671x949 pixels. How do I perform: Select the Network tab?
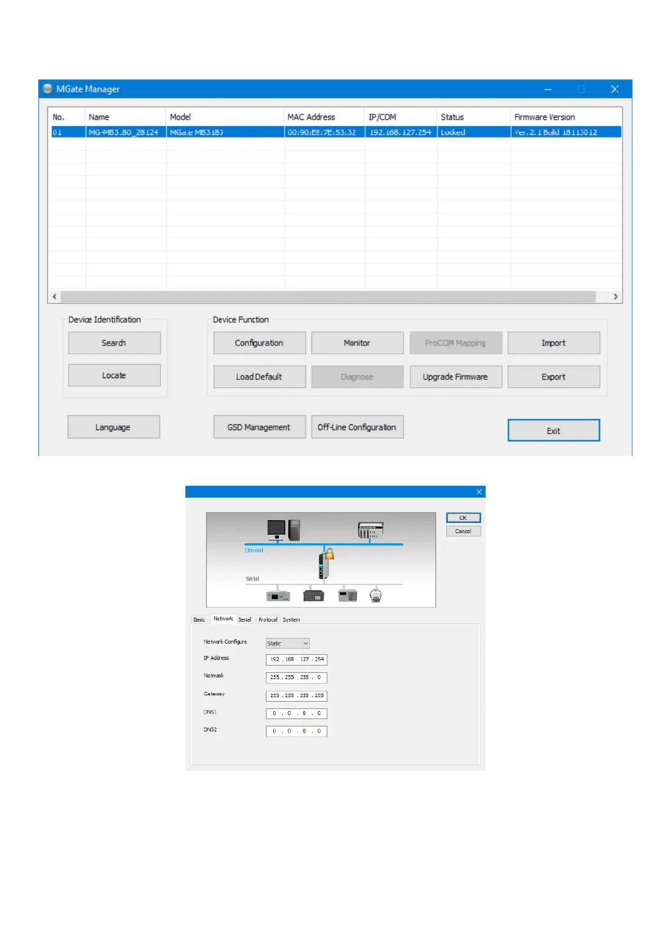pos(223,619)
